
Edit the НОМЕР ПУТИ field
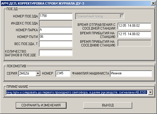56,37
